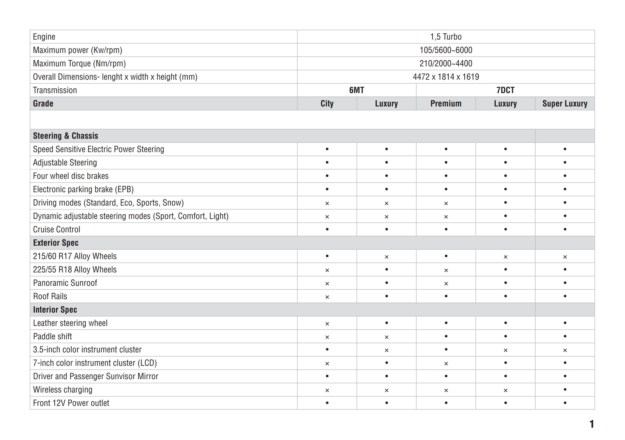Click the page number 1
The height and width of the screenshot is (440, 625).
[x=591, y=424]
